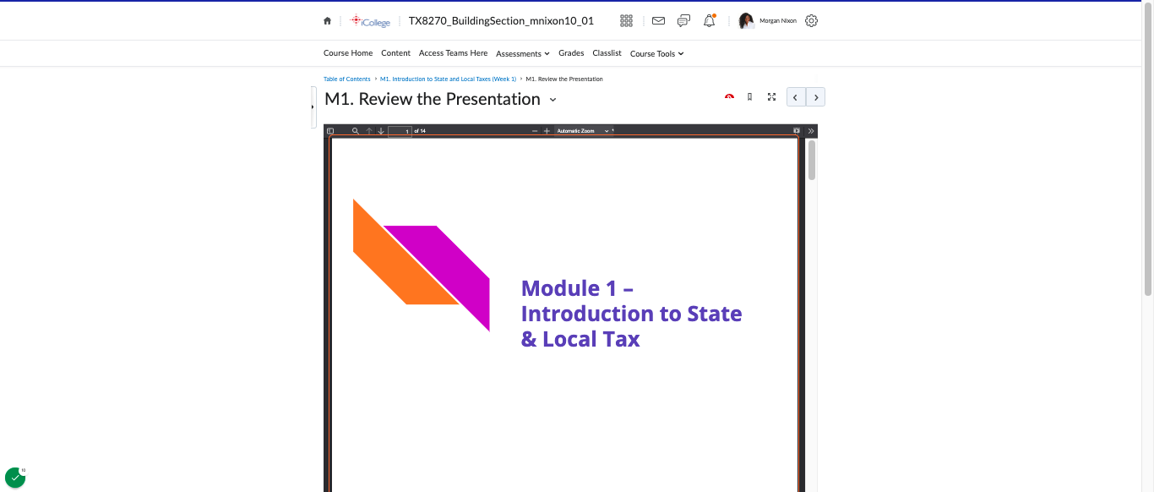1154x492 pixels.
Task: Click the browser page scrollbar
Action: [x=1148, y=149]
